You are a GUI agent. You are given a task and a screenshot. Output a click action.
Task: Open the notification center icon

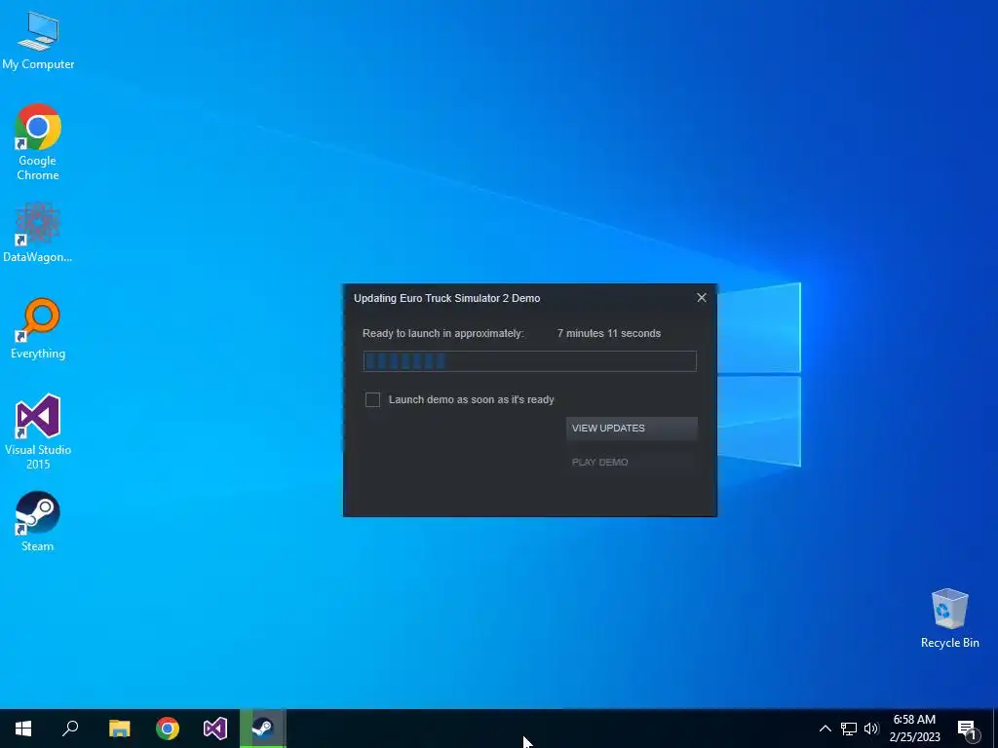coord(967,729)
